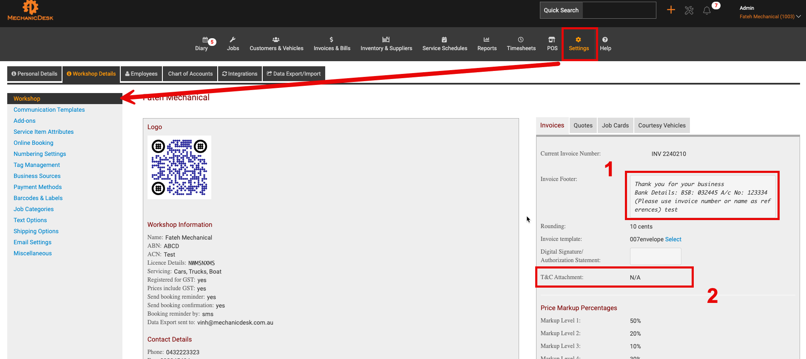Open the Add-ons sidebar link
This screenshot has height=359, width=806.
(x=25, y=121)
